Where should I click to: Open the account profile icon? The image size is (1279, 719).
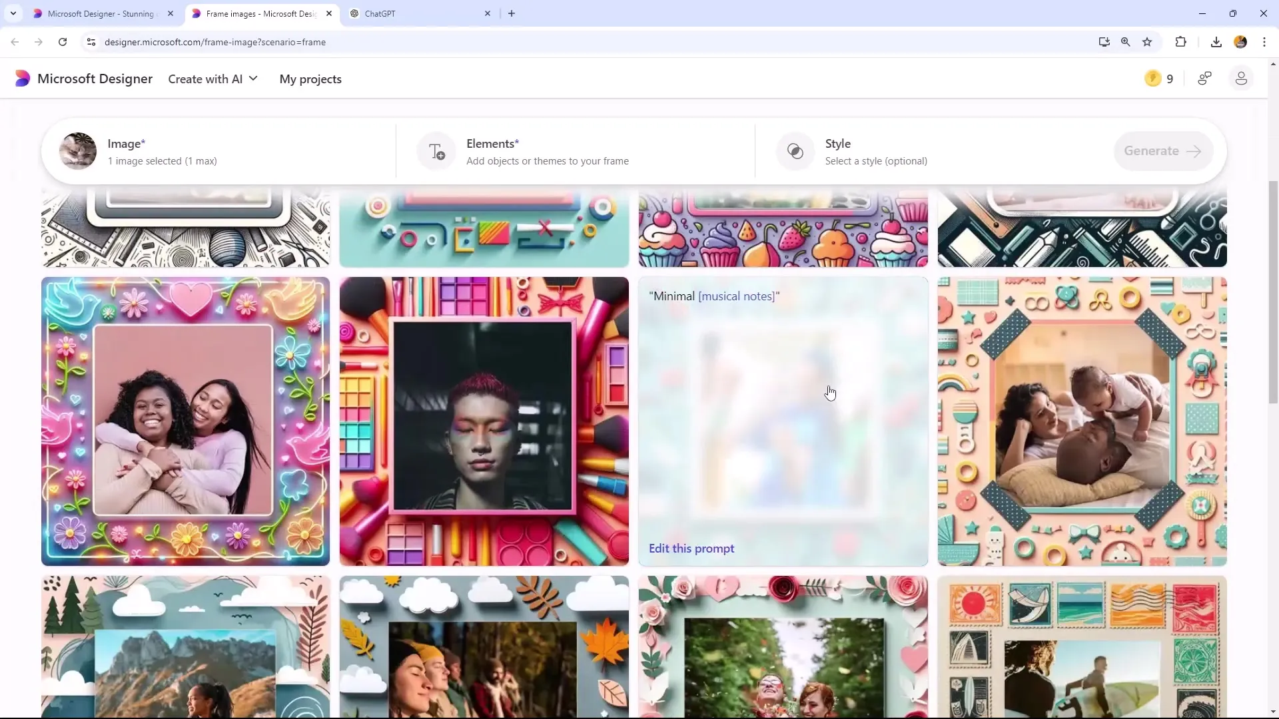click(x=1241, y=79)
